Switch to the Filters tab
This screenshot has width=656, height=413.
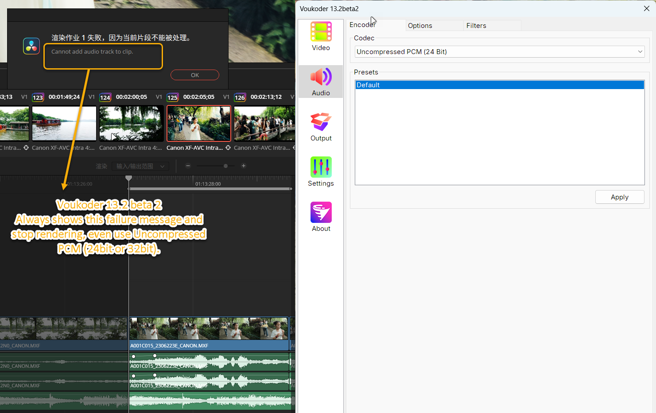click(x=476, y=26)
